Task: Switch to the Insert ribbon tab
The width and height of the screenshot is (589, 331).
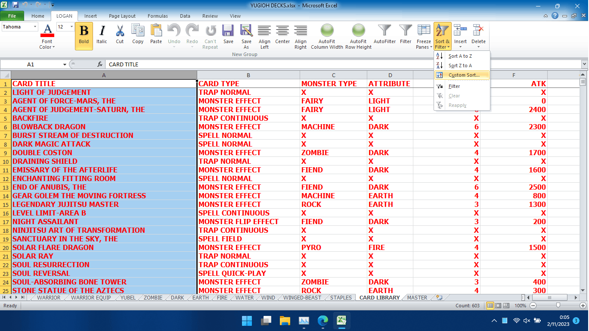Action: click(x=90, y=16)
